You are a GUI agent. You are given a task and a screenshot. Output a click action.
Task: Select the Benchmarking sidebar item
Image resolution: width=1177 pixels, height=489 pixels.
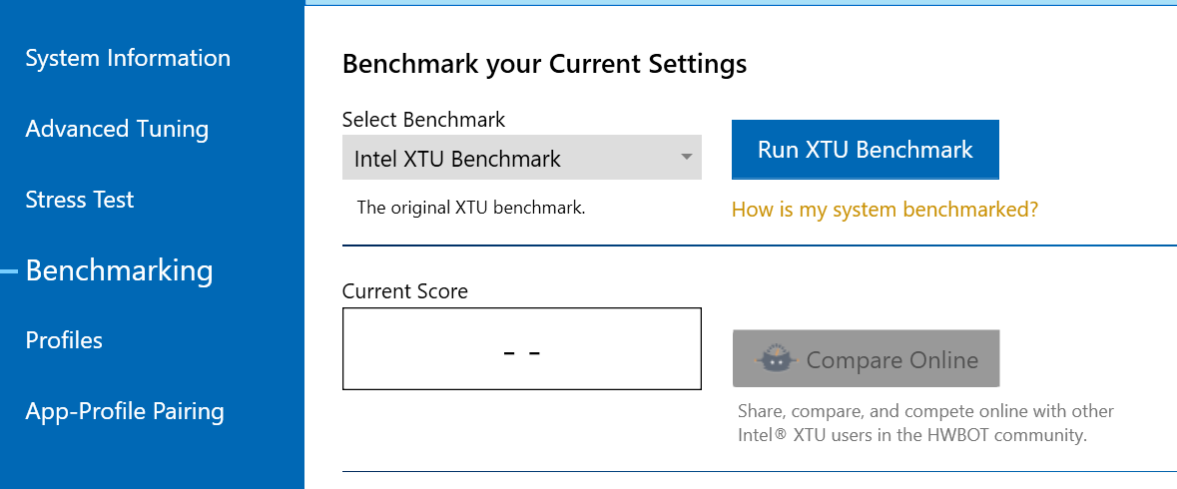pos(120,270)
